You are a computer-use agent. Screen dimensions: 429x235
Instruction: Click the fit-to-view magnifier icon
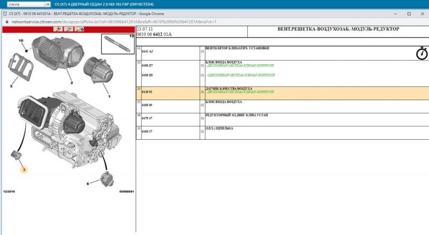pyautogui.click(x=79, y=30)
